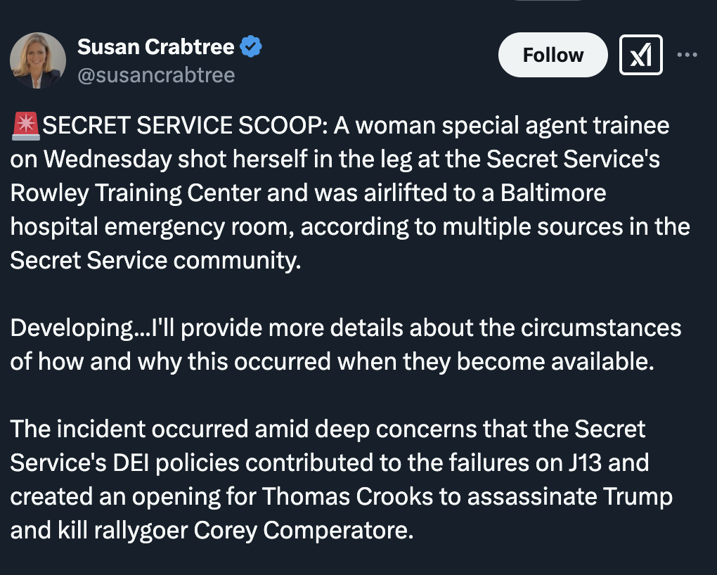The height and width of the screenshot is (575, 717).
Task: Click the Grok explain-post icon
Action: coord(640,55)
